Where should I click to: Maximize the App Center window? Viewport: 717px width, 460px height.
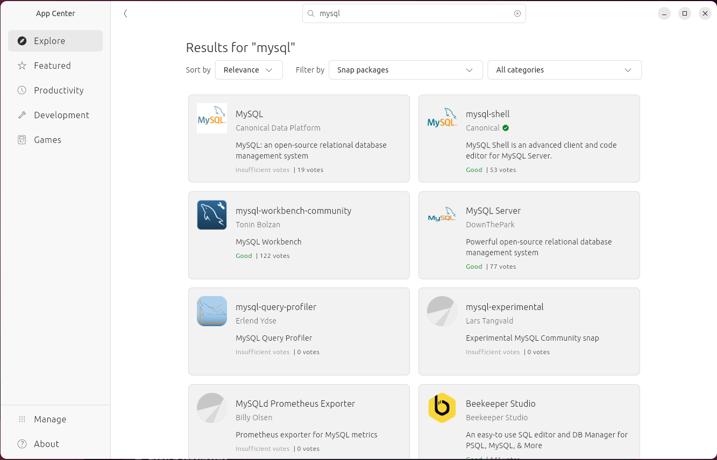(x=685, y=13)
